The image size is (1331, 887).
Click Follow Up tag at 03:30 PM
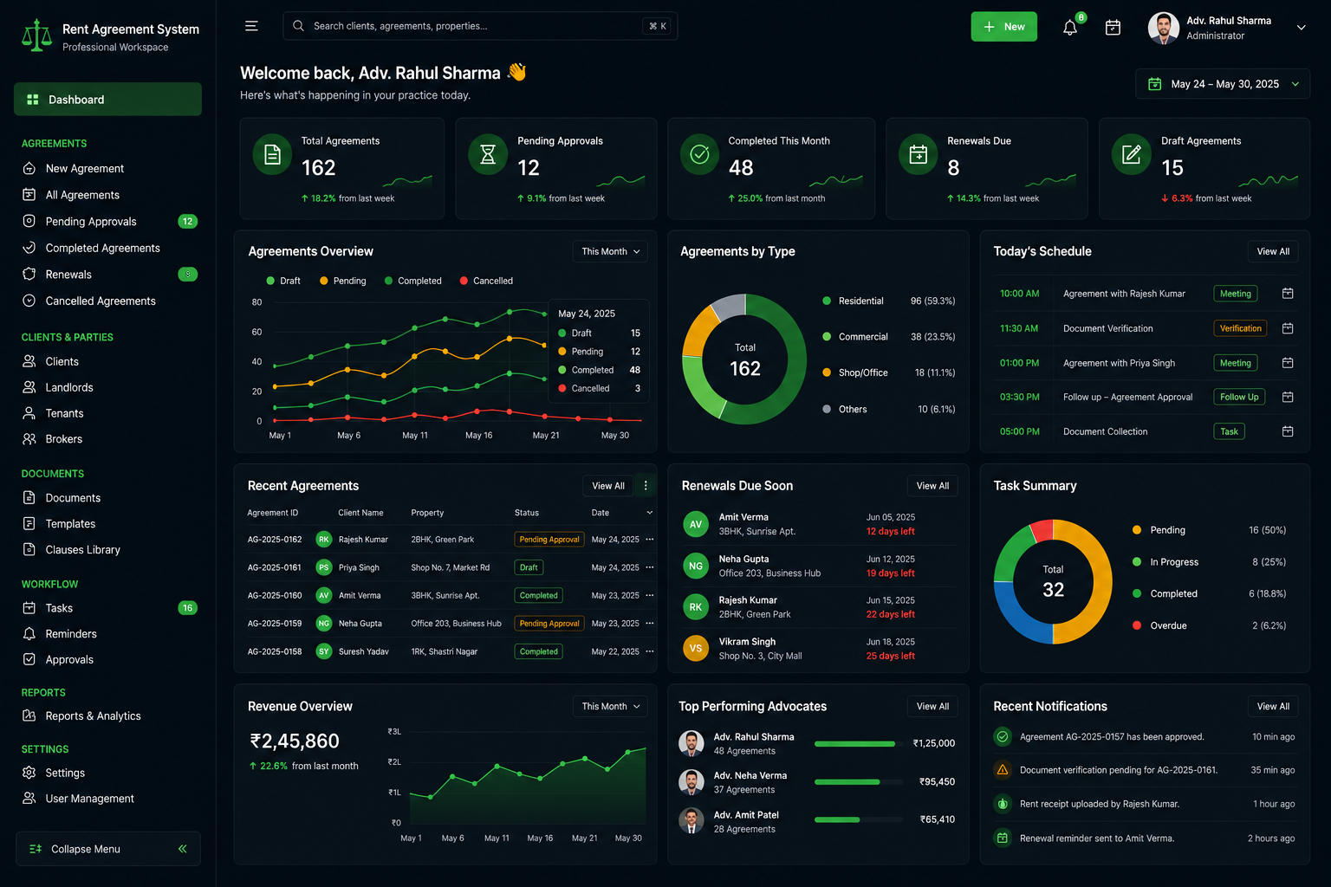coord(1239,397)
